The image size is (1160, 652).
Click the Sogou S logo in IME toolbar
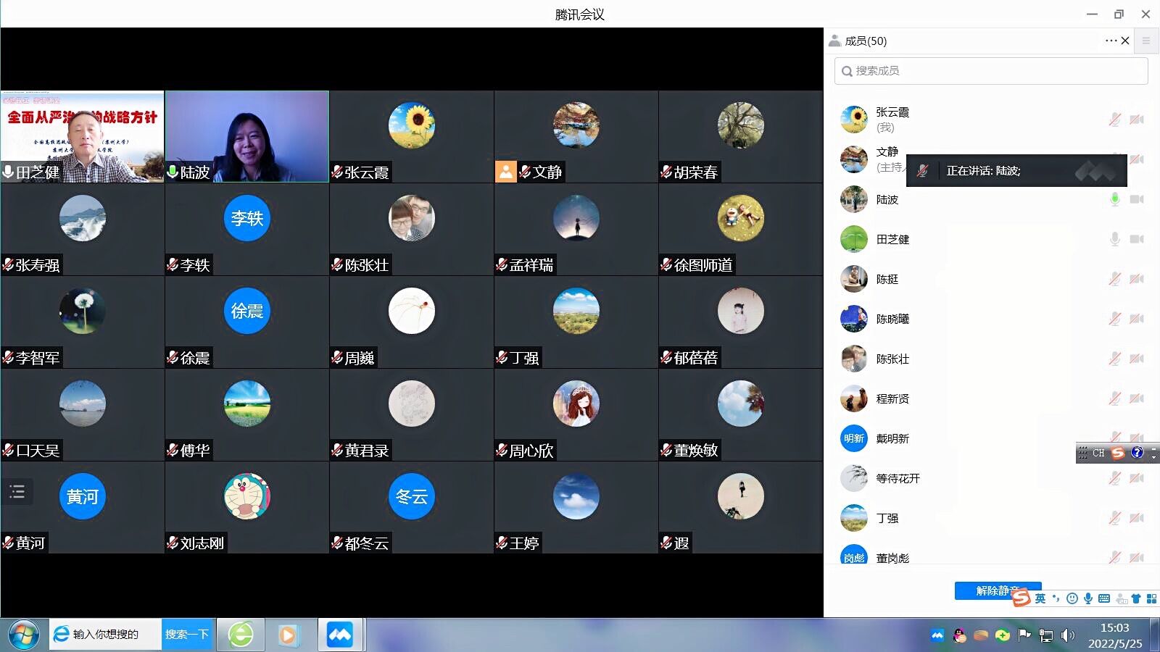coord(1022,598)
